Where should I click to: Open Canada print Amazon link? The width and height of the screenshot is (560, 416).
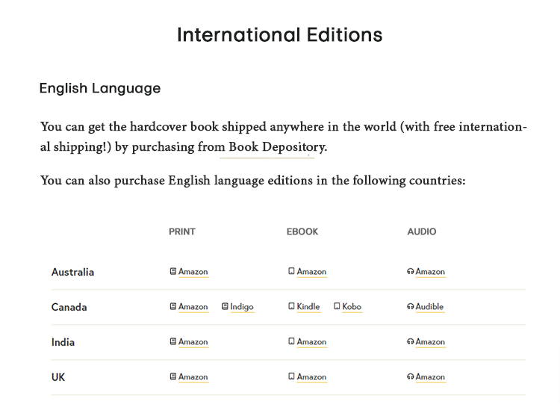point(193,307)
